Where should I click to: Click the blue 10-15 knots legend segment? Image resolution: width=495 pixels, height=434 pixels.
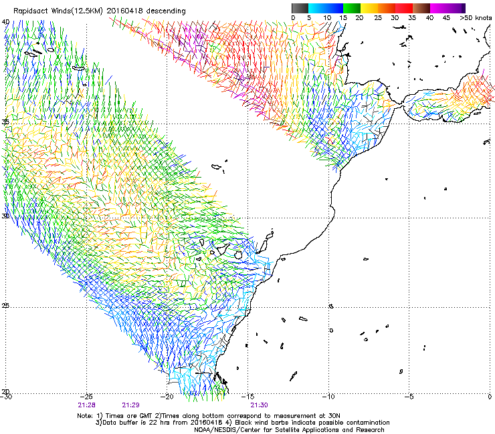(x=334, y=8)
